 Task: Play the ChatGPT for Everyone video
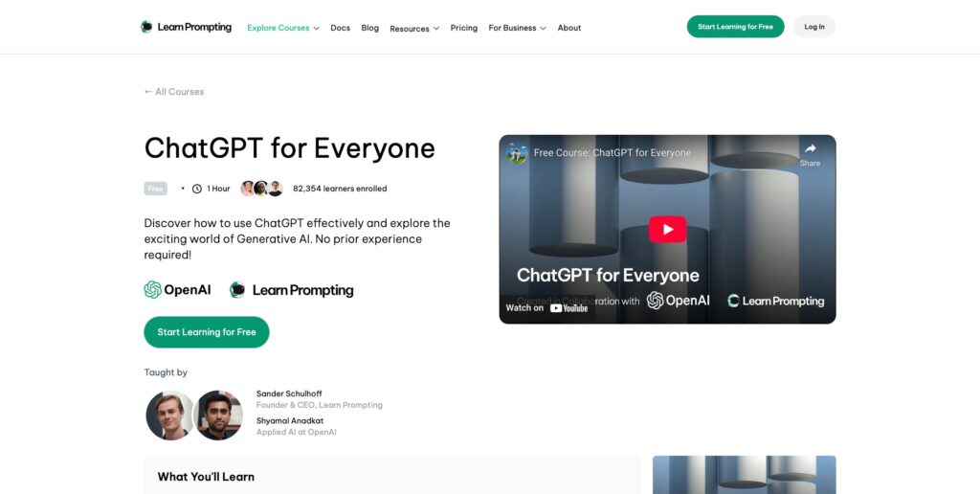[x=667, y=230]
